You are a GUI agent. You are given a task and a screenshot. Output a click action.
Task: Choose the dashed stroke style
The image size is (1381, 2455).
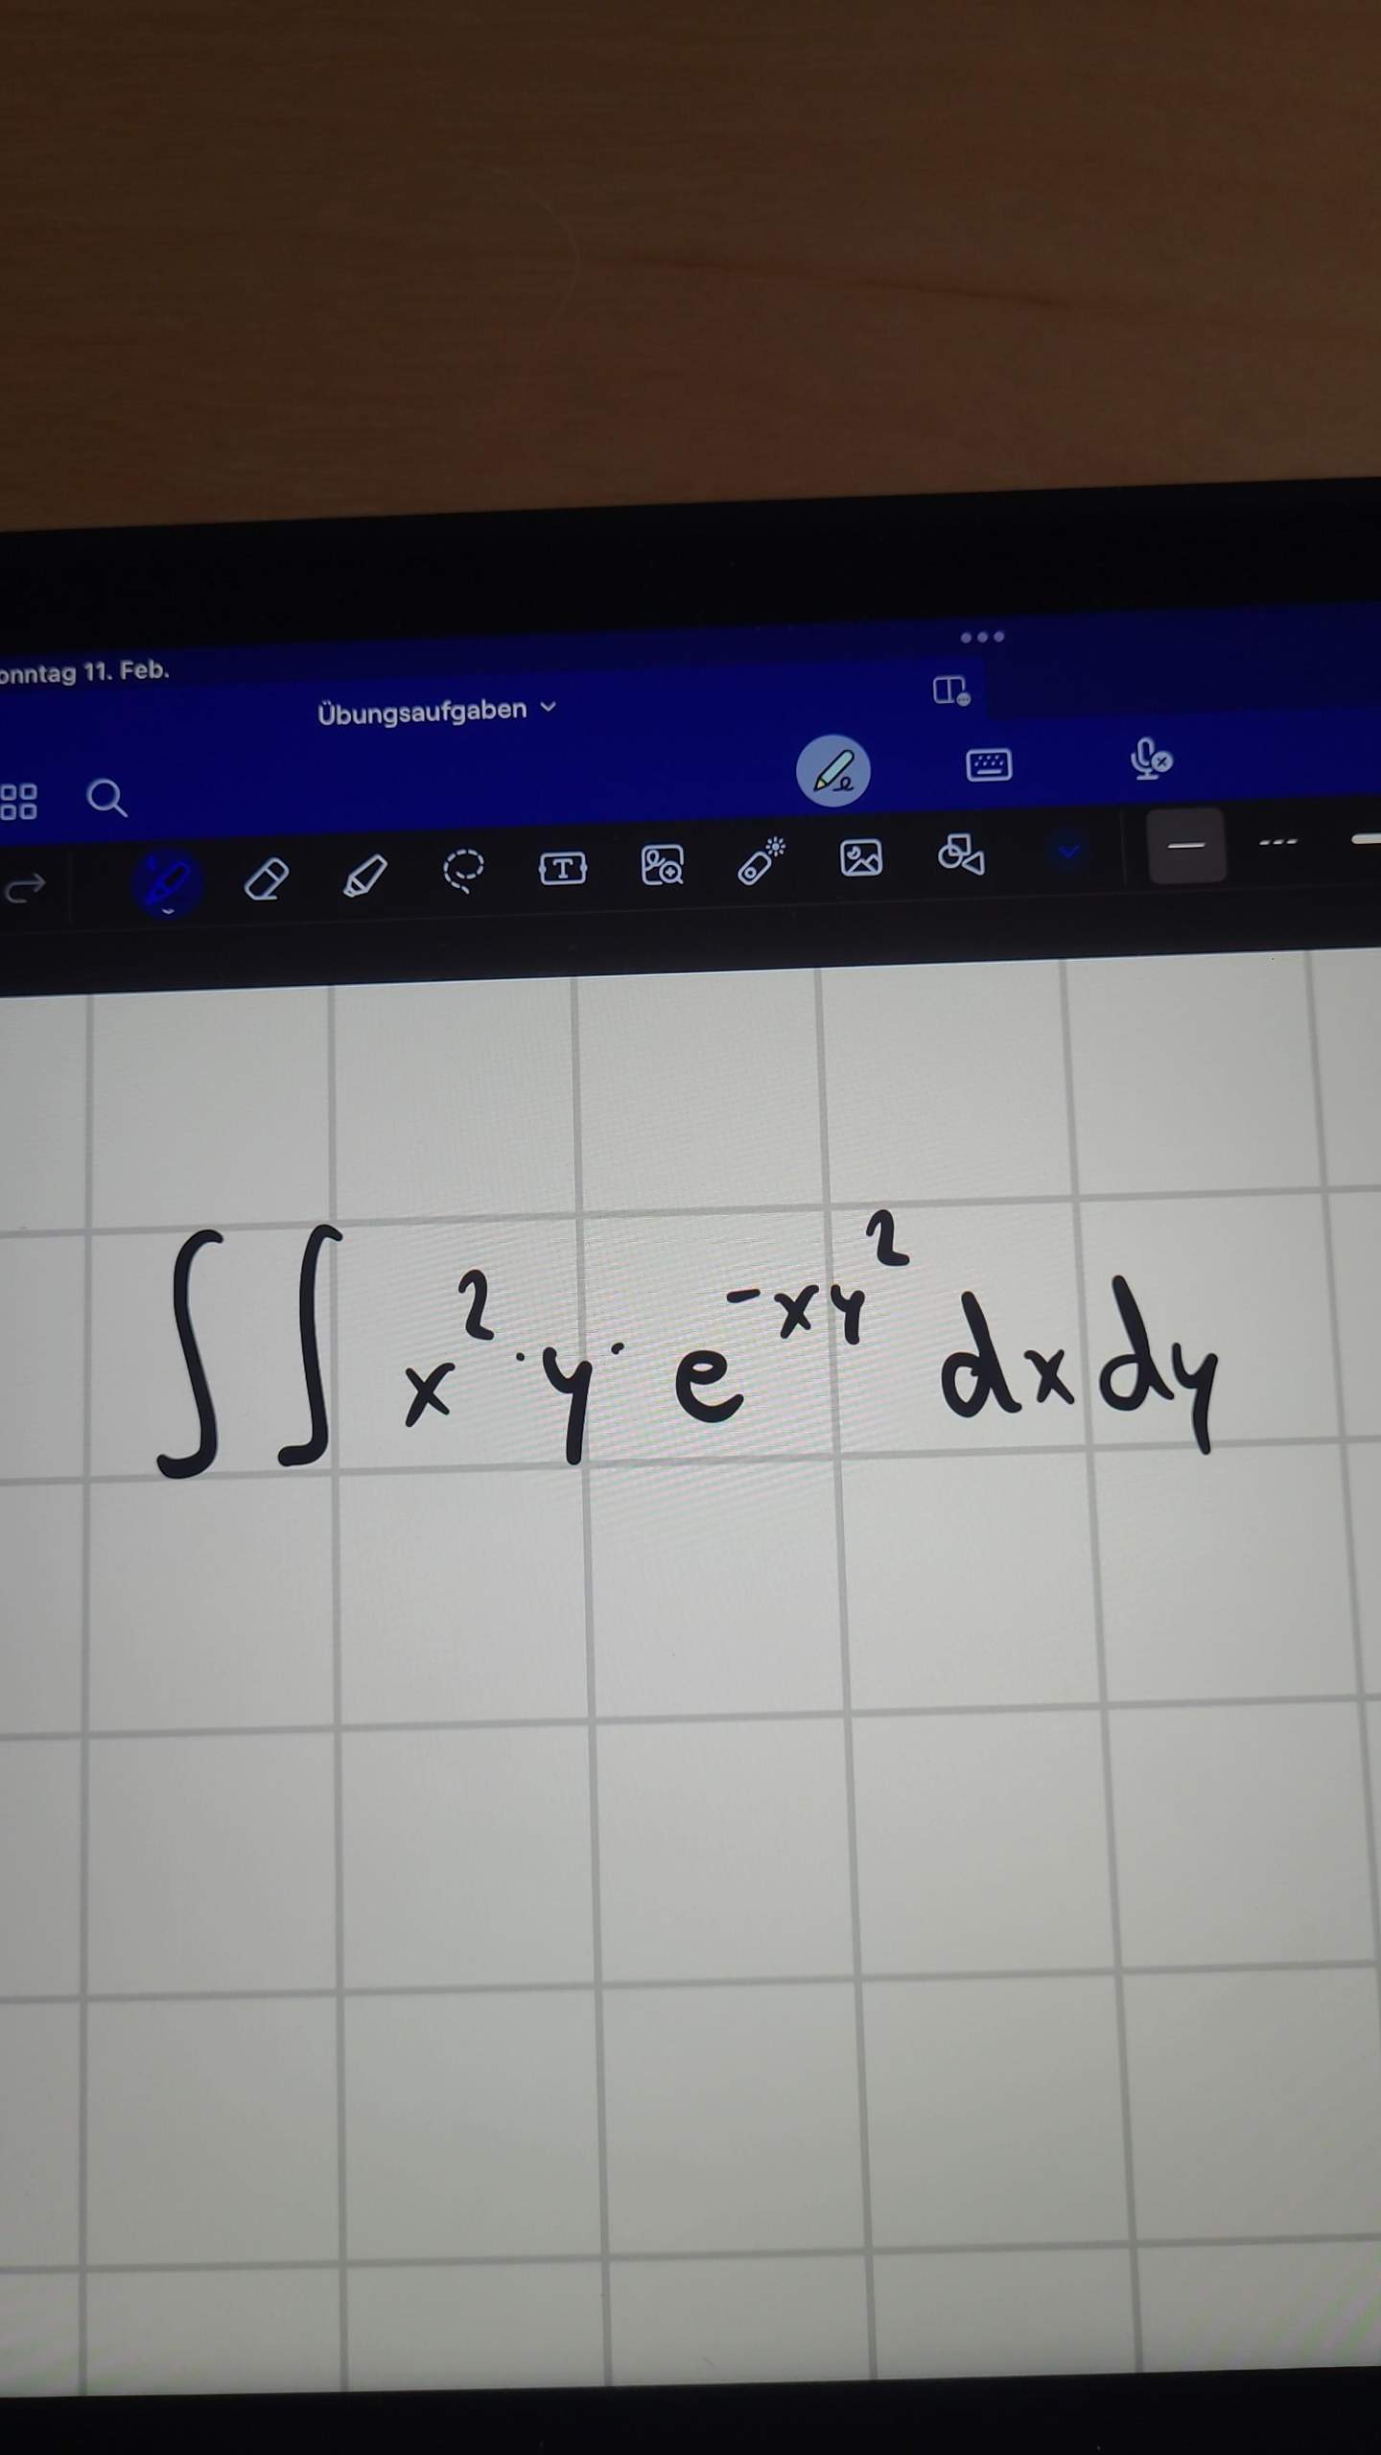click(1277, 843)
